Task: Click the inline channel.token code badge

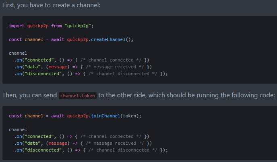Action: (78, 96)
